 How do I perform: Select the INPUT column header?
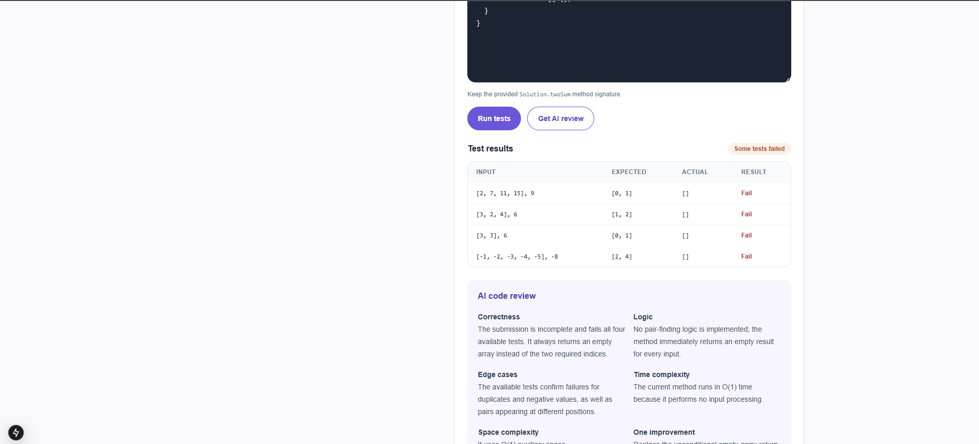click(485, 172)
